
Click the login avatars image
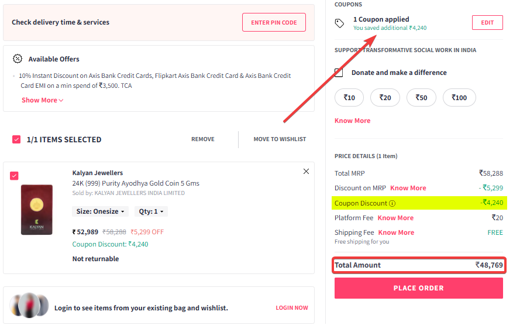29,306
